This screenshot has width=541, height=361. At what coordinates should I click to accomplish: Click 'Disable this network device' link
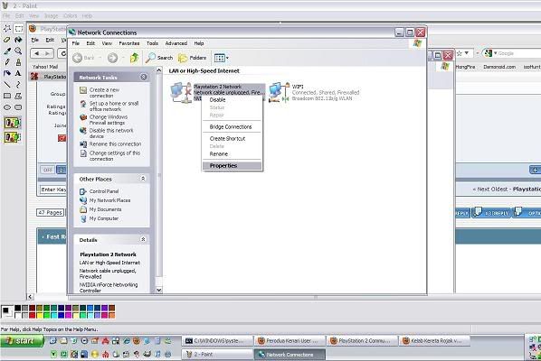(x=111, y=134)
